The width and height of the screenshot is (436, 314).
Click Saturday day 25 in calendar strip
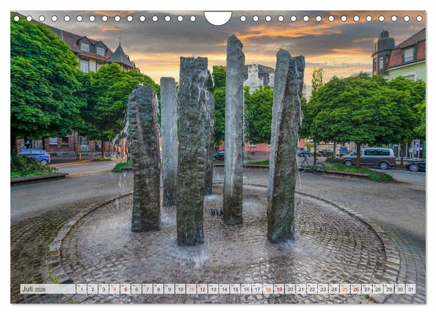345,289
